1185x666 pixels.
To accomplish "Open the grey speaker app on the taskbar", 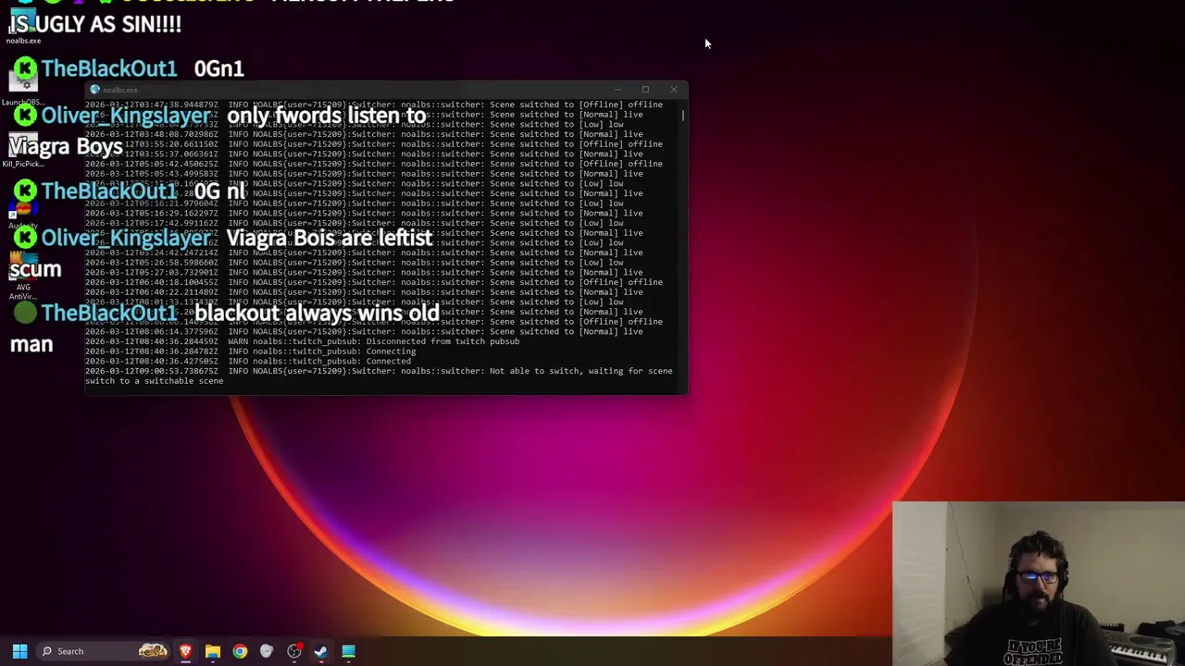I will pos(267,651).
